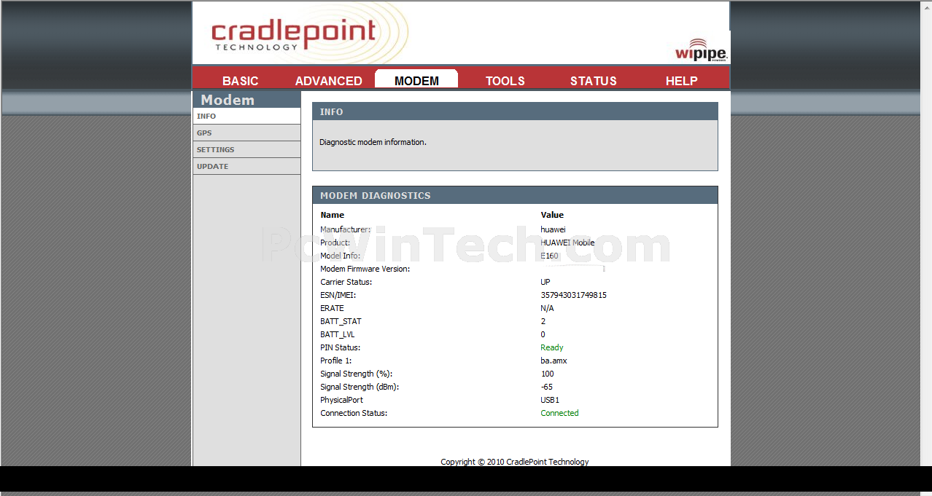The image size is (932, 496).
Task: Switch to the ADVANCED tab
Action: (328, 81)
